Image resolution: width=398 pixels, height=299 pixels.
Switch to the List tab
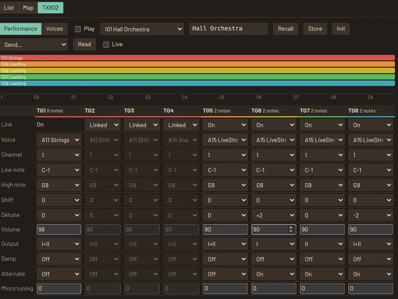pos(9,8)
